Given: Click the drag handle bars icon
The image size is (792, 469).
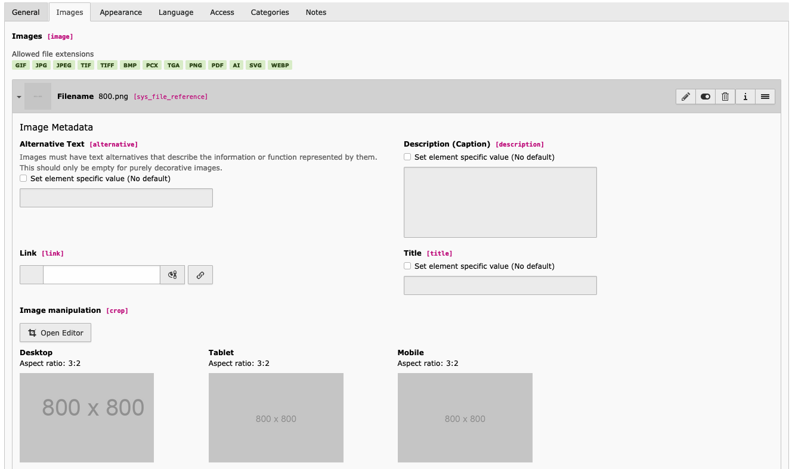Looking at the screenshot, I should click(x=765, y=97).
